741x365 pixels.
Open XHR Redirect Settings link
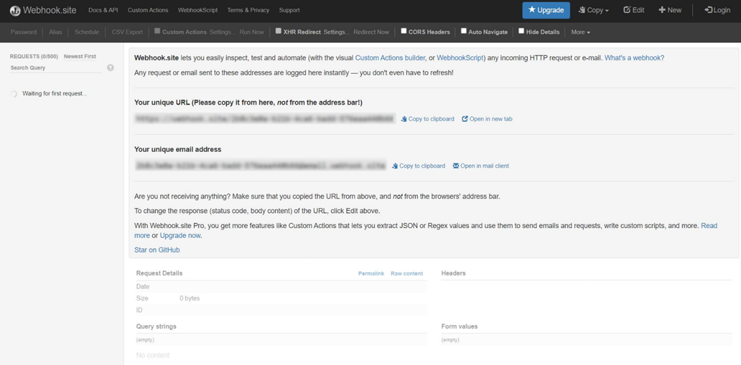337,32
